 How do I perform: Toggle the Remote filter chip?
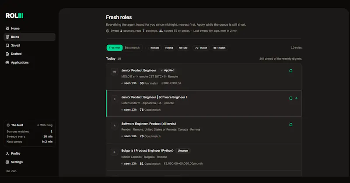point(155,48)
